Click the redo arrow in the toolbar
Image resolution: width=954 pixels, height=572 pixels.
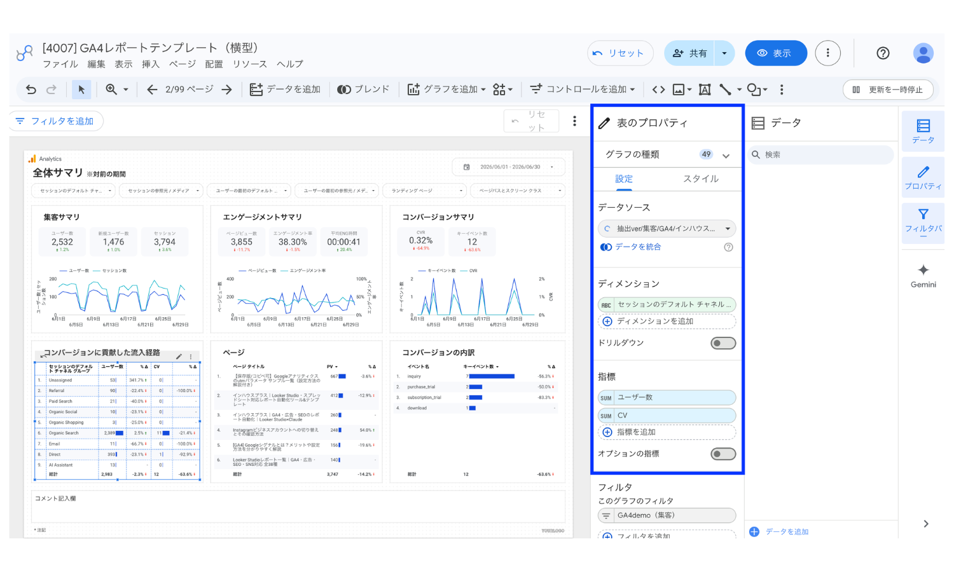tap(52, 90)
